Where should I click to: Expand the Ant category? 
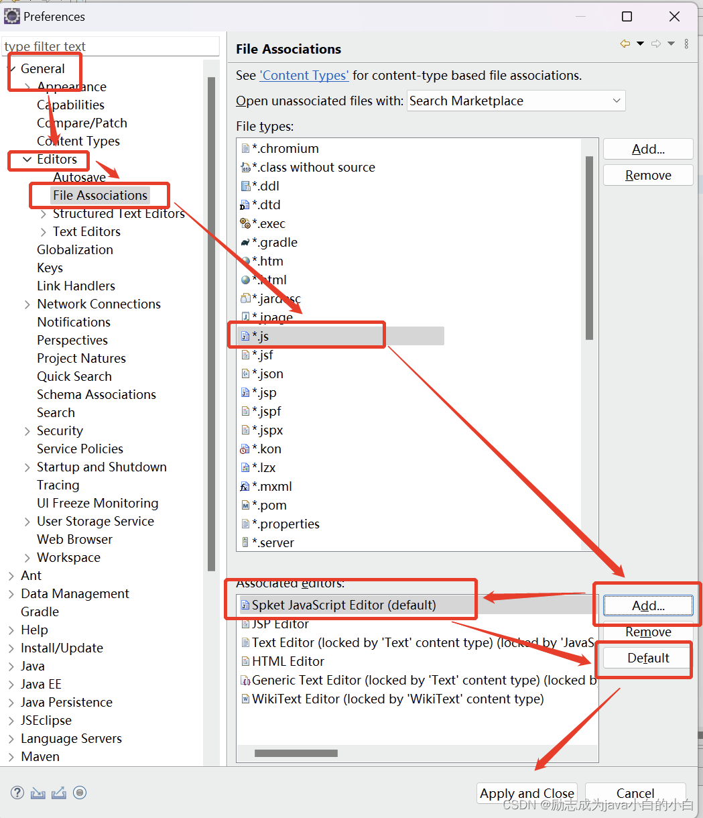pyautogui.click(x=11, y=576)
